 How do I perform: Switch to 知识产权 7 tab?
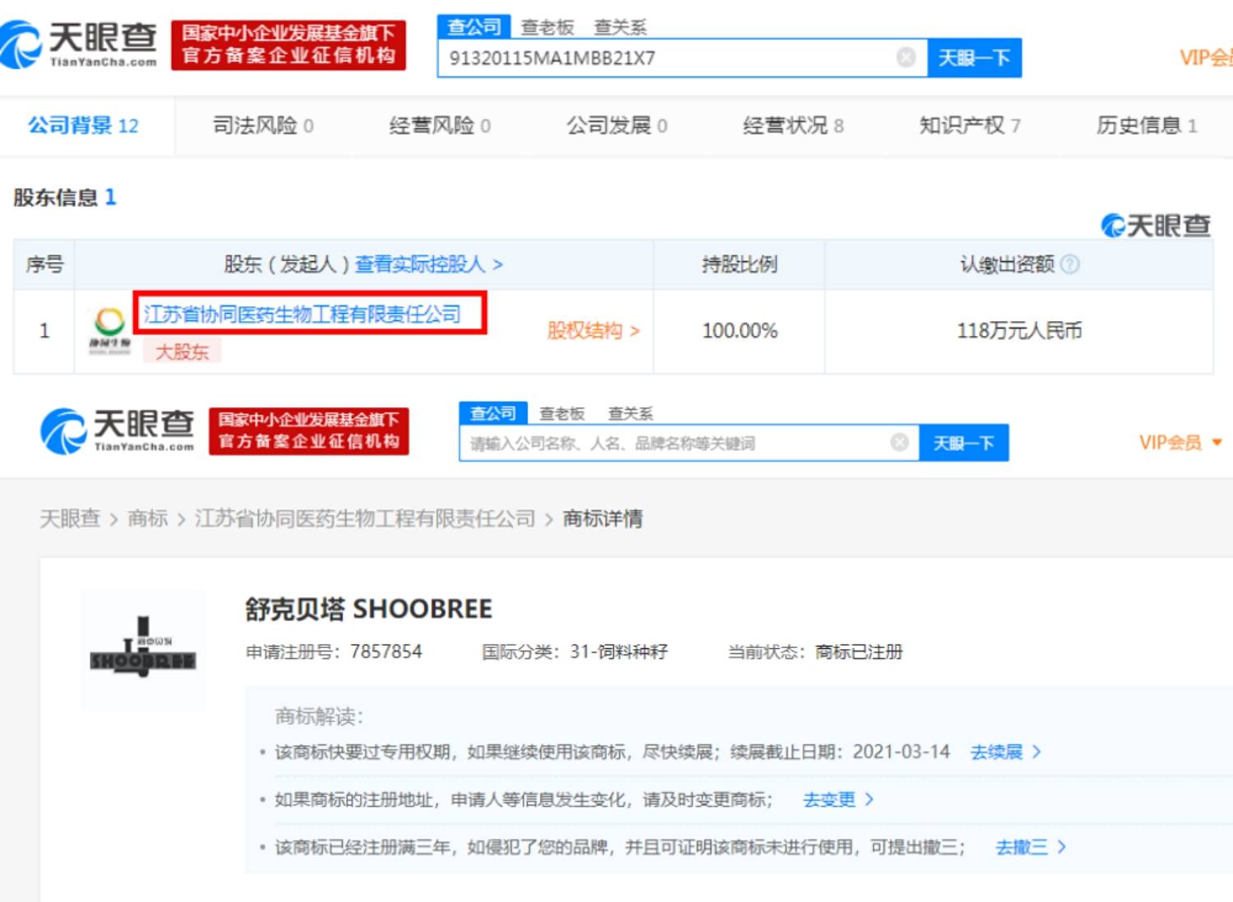pyautogui.click(x=970, y=126)
